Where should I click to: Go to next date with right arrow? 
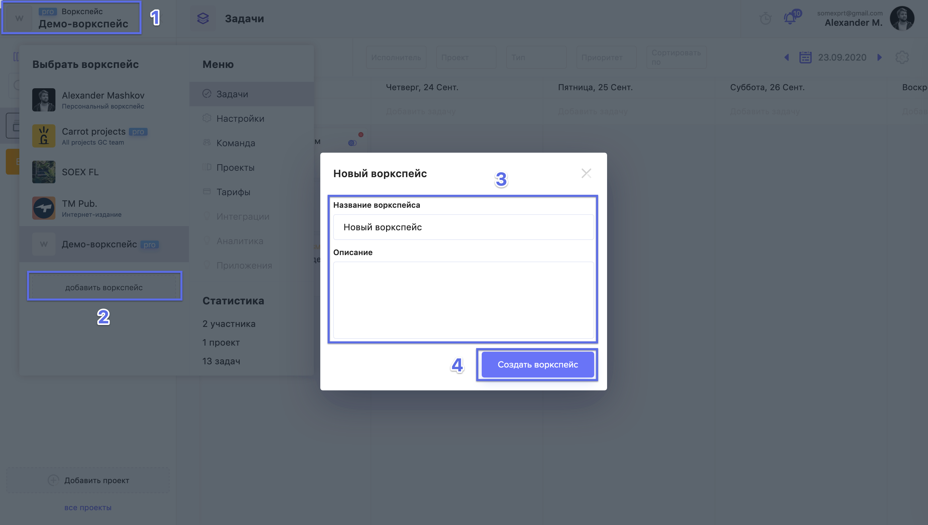click(x=880, y=57)
